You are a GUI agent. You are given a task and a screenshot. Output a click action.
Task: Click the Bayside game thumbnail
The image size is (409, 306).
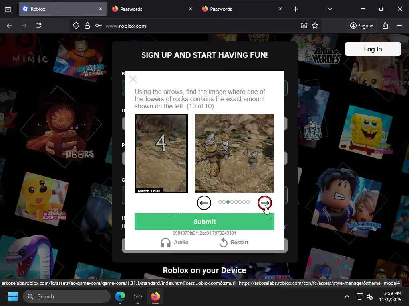tap(346, 202)
